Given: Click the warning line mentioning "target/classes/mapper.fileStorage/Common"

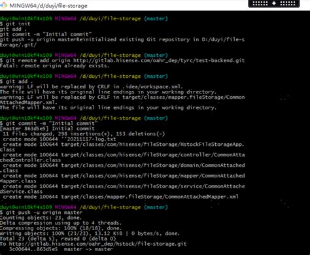Looking at the screenshot, I should coord(122,97).
